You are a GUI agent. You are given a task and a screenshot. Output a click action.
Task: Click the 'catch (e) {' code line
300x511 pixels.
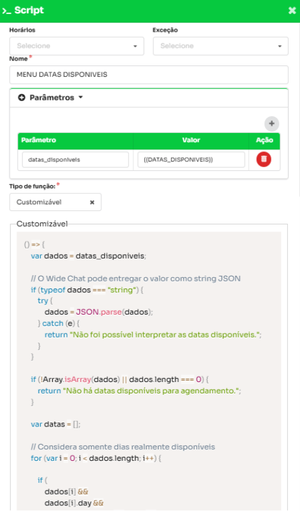point(58,324)
